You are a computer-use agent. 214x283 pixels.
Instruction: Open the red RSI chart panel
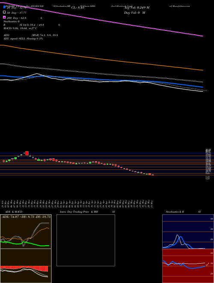click(188, 266)
